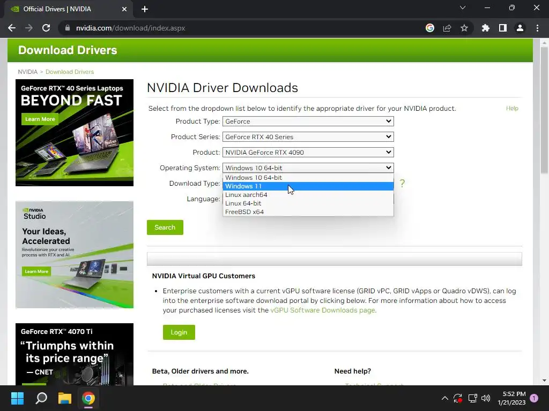Click the sync status tray icon
This screenshot has width=549, height=411.
458,398
